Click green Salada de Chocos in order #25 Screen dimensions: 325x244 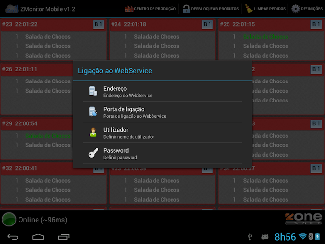tap(266, 37)
